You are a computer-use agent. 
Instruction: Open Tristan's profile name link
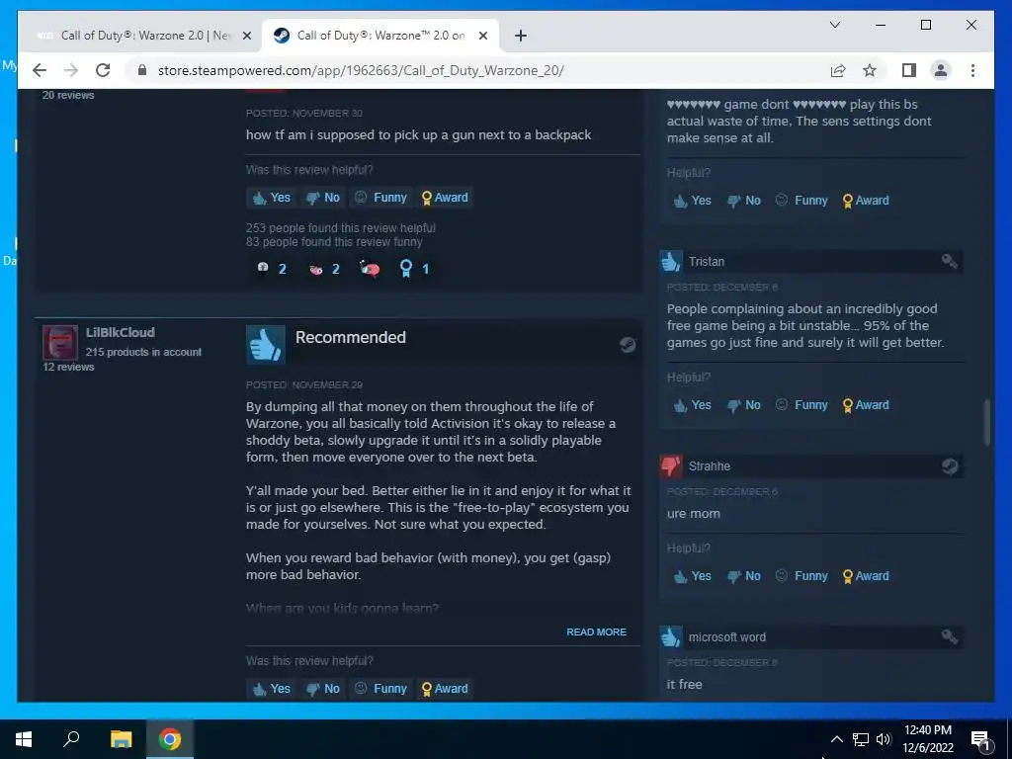[706, 261]
